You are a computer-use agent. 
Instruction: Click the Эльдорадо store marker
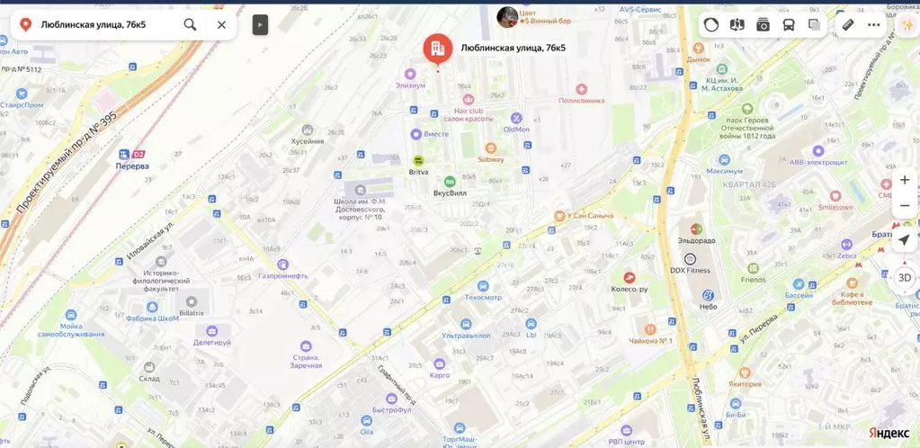[x=696, y=229]
